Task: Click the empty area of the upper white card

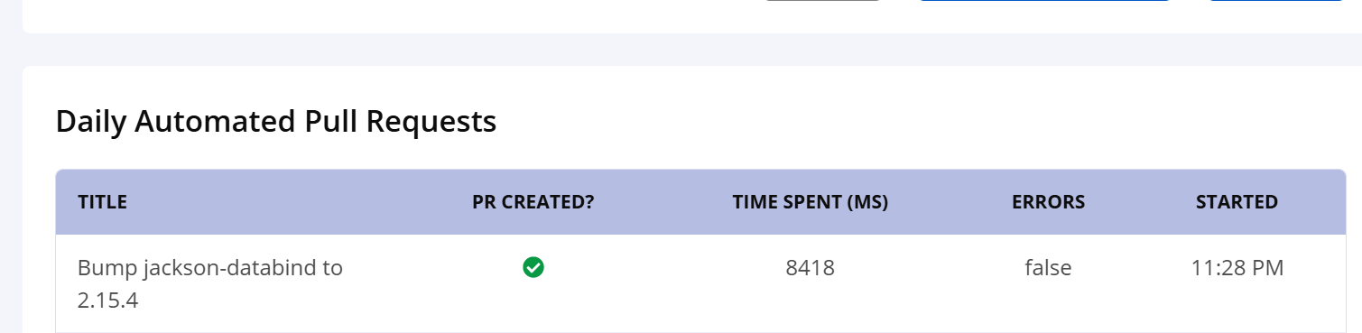Action: click(x=361, y=14)
